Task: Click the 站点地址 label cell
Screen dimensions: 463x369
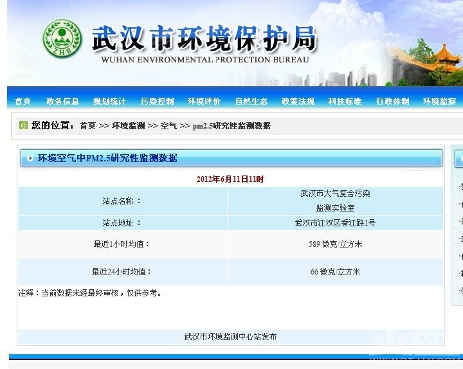Action: (x=123, y=223)
